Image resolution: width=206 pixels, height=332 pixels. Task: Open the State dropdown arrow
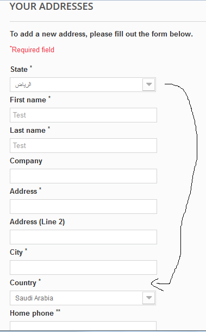[x=149, y=84]
